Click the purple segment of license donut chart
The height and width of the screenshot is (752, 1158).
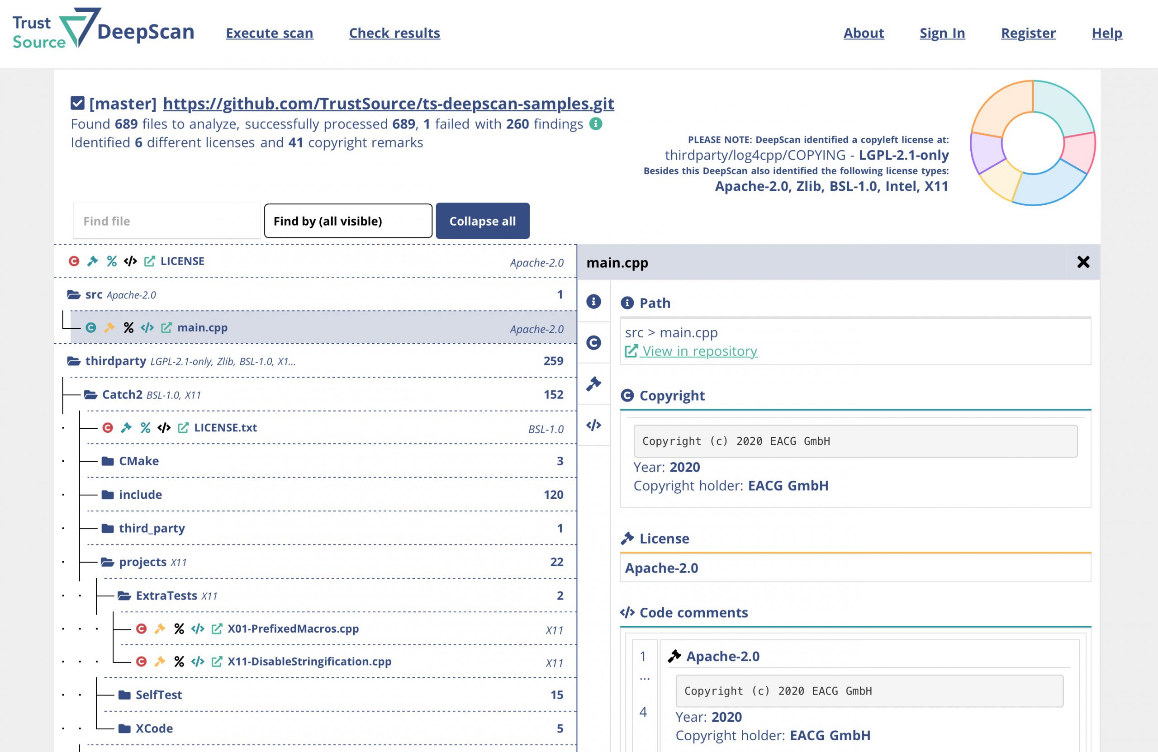(987, 153)
